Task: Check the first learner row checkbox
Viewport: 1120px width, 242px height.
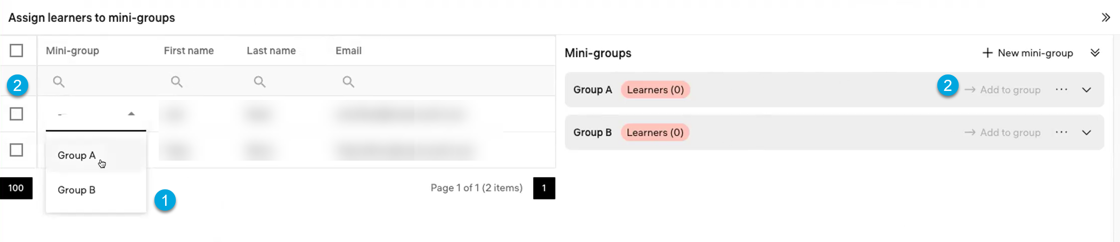Action: click(17, 114)
